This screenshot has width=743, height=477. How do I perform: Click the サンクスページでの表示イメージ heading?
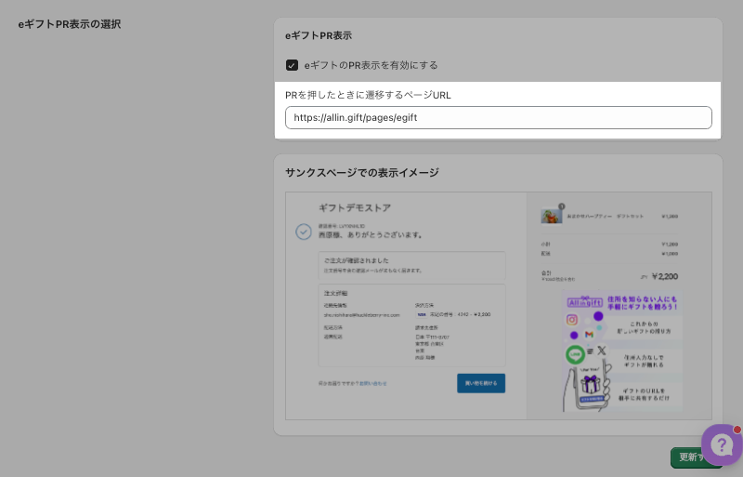pyautogui.click(x=362, y=172)
